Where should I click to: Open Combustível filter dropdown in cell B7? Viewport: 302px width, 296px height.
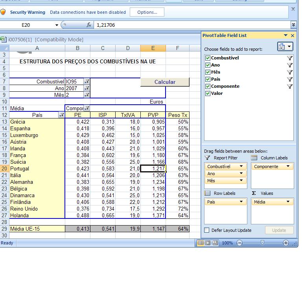(87, 81)
